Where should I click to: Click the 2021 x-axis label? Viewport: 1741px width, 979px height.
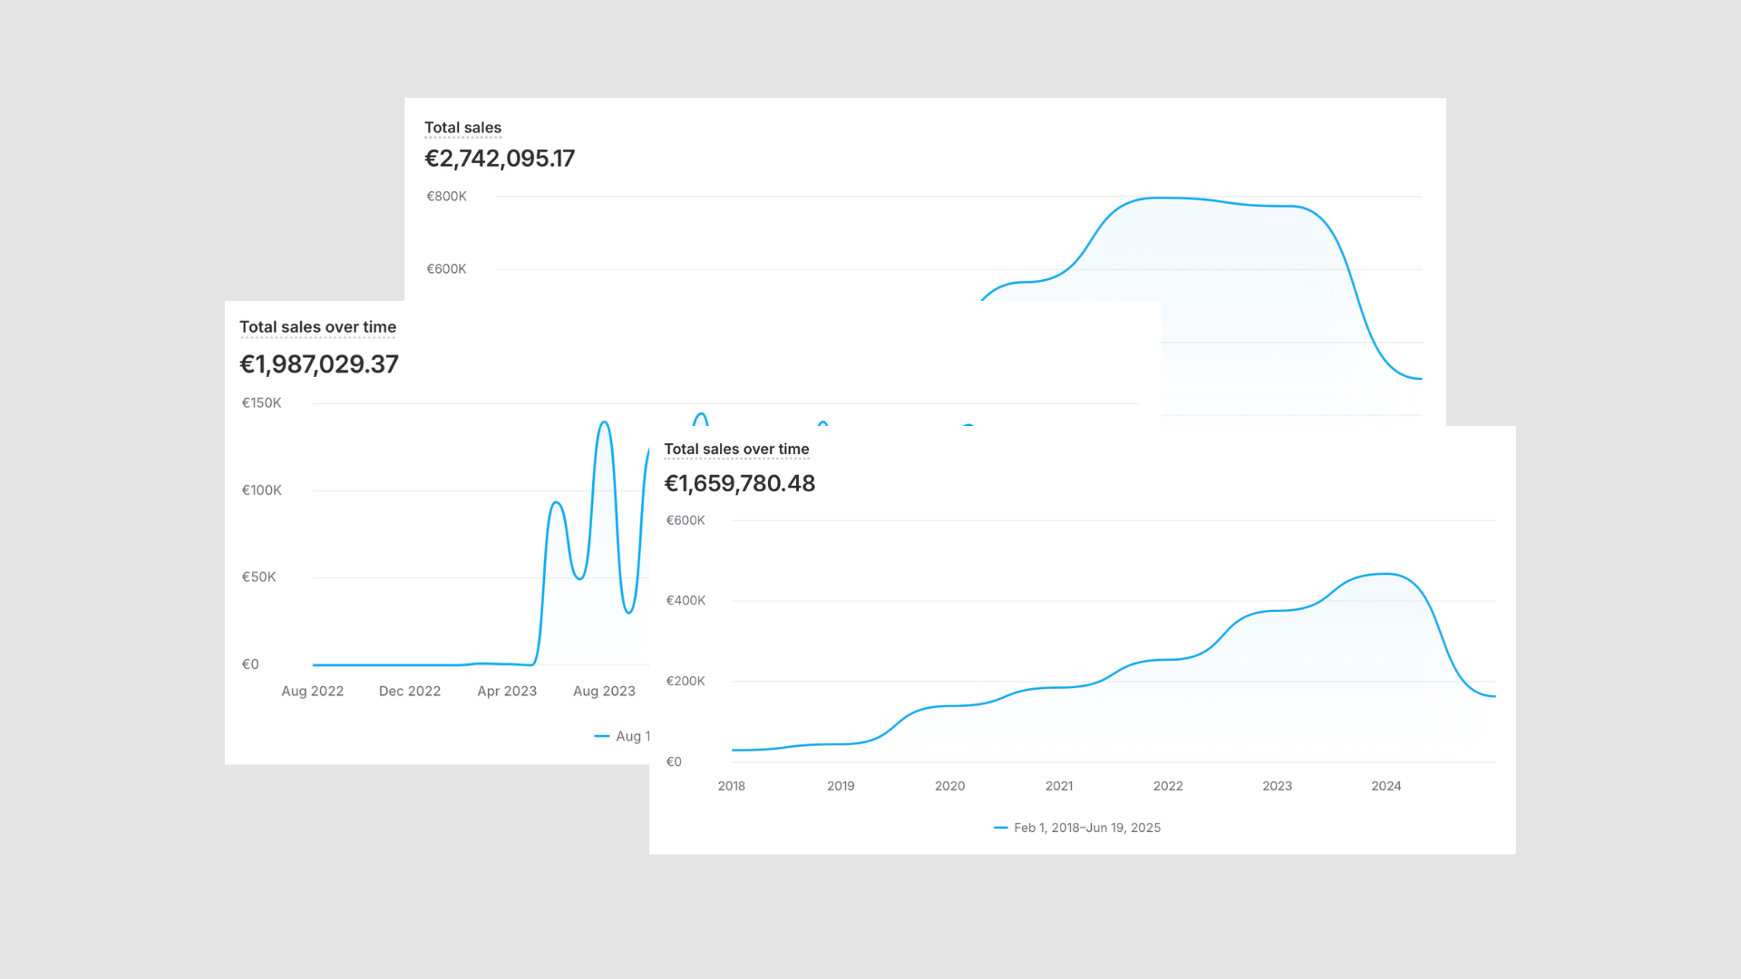[1059, 786]
